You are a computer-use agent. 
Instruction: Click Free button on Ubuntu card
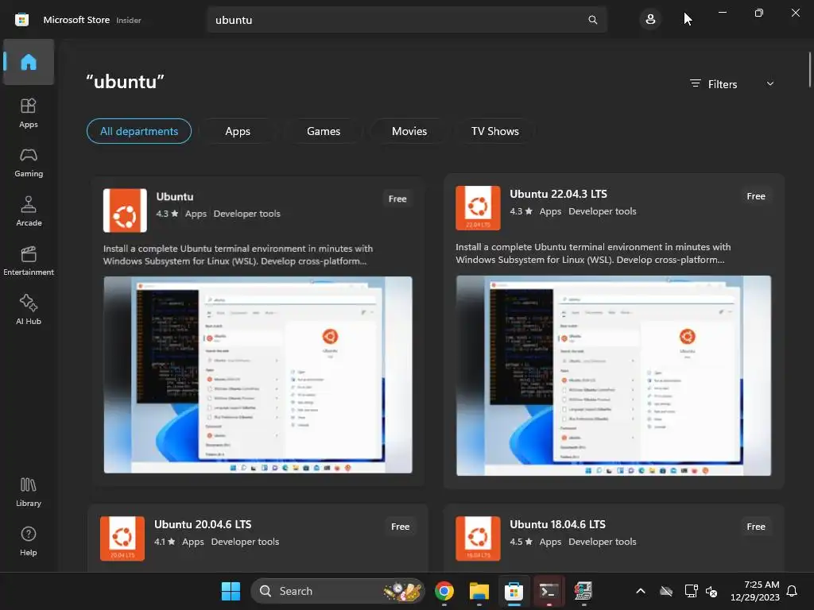click(x=397, y=199)
